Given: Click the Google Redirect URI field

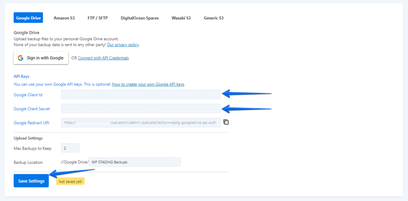Looking at the screenshot, I should click(x=141, y=122).
